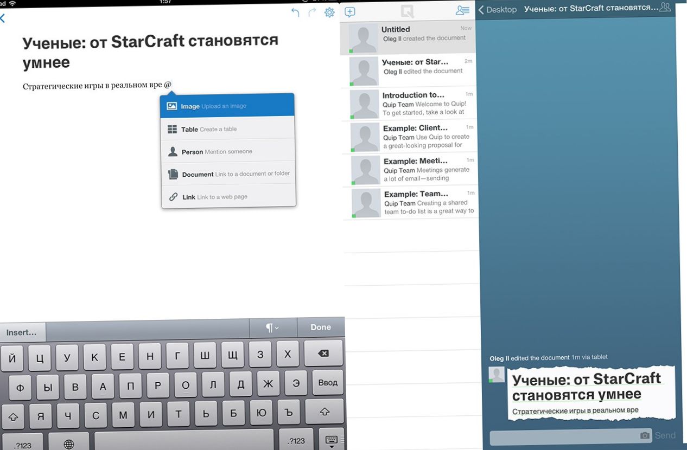Viewport: 687px width, 450px height.
Task: Tap the Insert... button above the keyboard
Action: pyautogui.click(x=22, y=332)
